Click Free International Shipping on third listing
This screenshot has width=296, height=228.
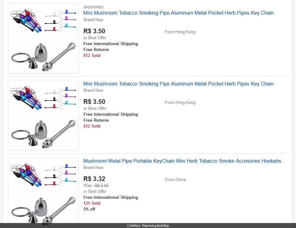tap(111, 198)
